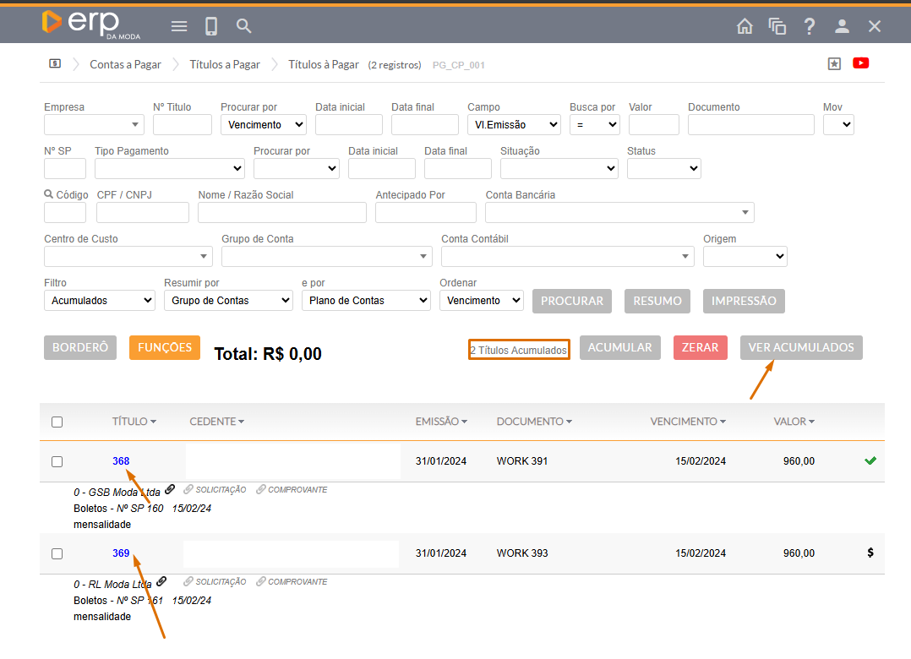Click the Nome / Razão Social input field
This screenshot has height=659, width=911.
pyautogui.click(x=281, y=212)
